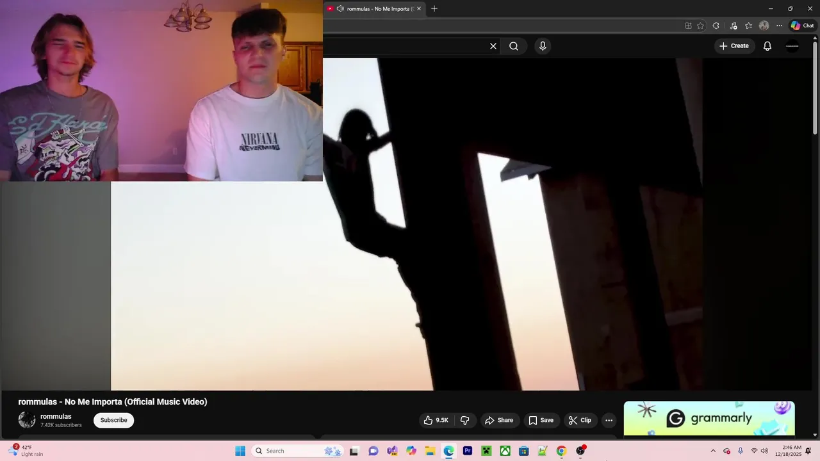The image size is (820, 461).
Task: Open a new browser tab with the plus
Action: point(434,9)
